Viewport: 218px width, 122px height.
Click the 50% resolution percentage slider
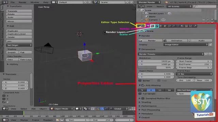156,67
